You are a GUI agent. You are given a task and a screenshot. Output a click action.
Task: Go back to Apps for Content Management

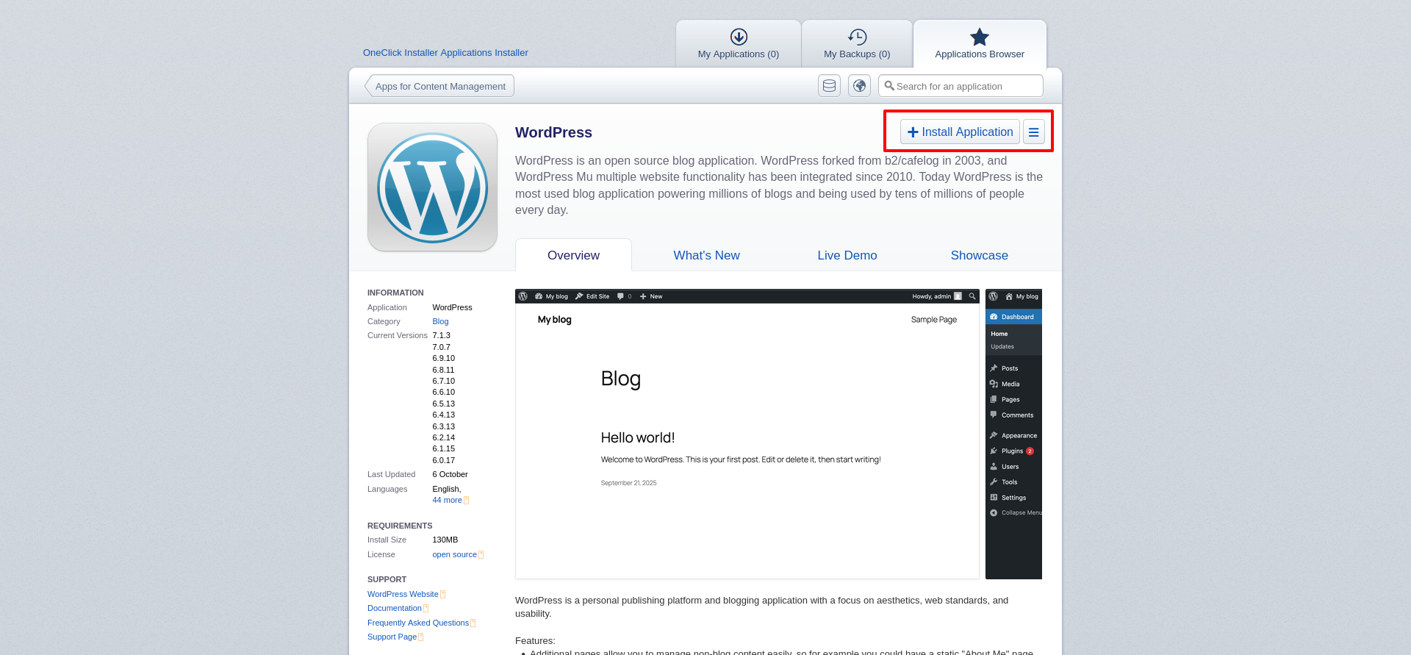tap(439, 86)
